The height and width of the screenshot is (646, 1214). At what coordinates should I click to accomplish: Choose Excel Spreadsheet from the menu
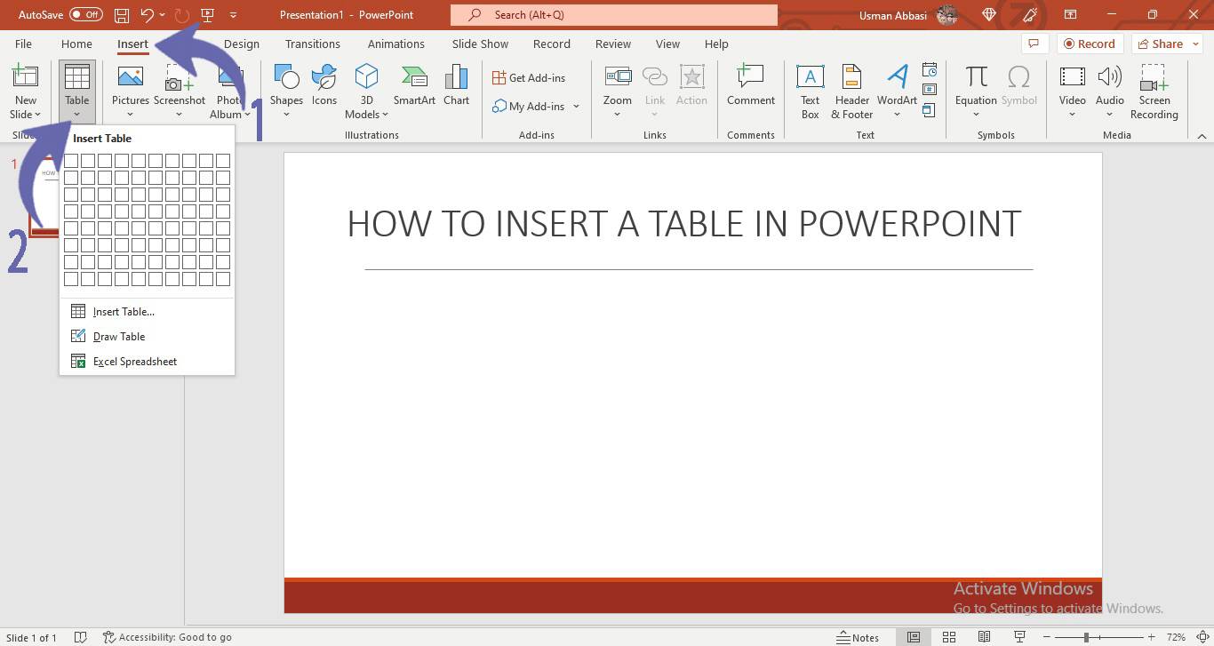pos(147,362)
